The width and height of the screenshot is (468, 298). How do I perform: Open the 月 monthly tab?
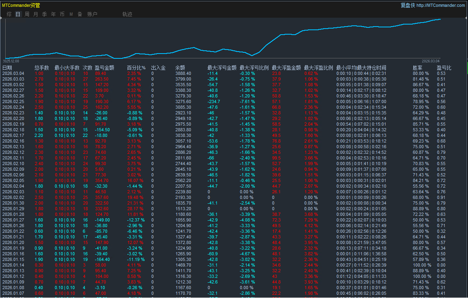pos(36,14)
